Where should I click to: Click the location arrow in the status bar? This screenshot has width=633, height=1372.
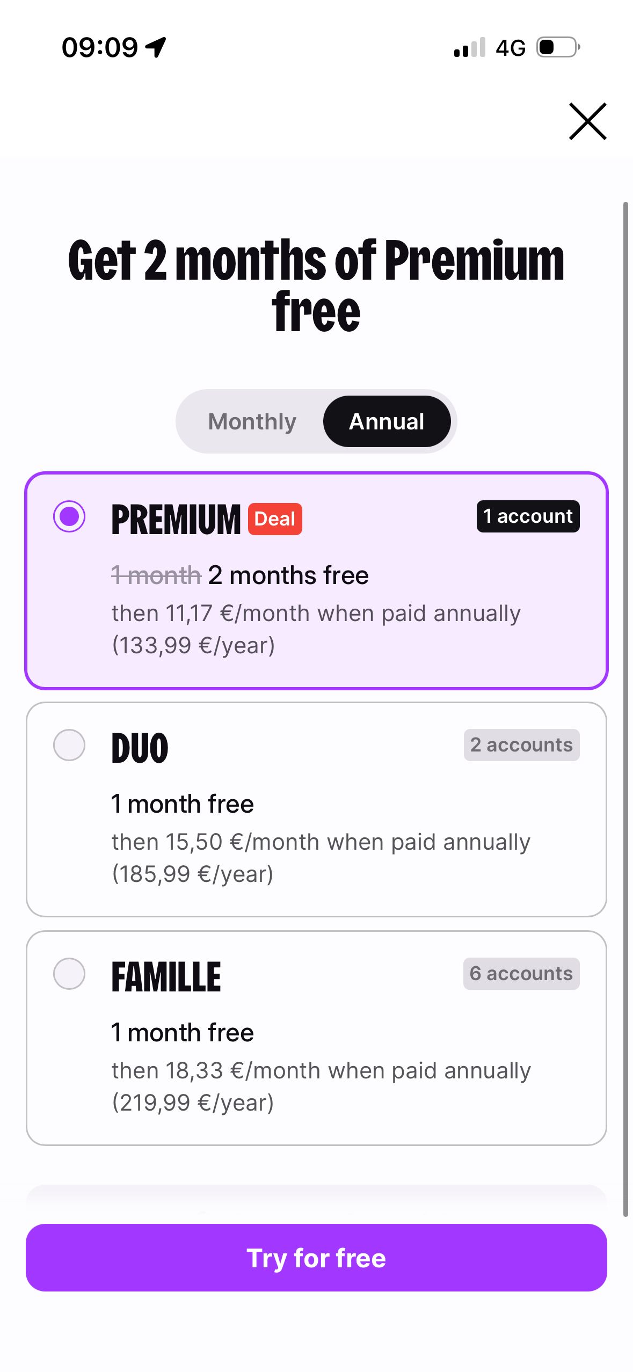point(156,47)
